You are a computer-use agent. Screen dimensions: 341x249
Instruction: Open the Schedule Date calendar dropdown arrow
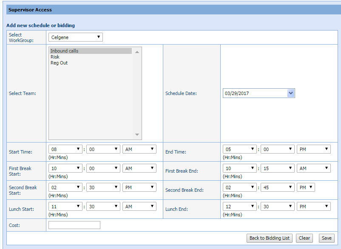[291, 93]
